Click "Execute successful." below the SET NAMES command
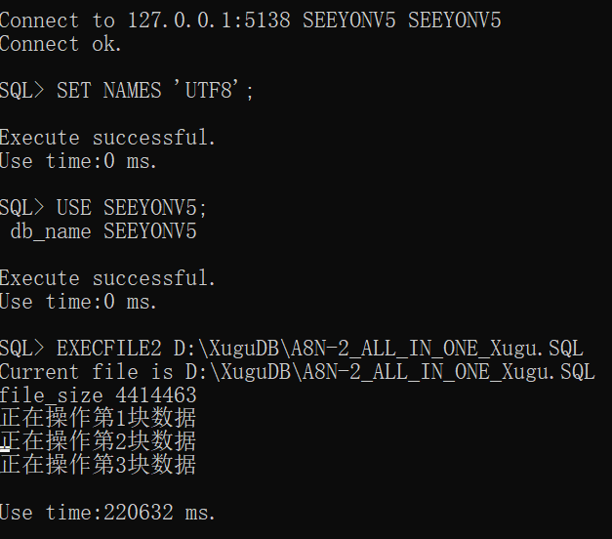Viewport: 612px width, 539px height. tap(107, 138)
